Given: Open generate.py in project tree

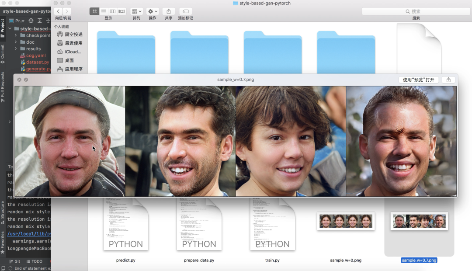Looking at the screenshot, I should point(35,69).
